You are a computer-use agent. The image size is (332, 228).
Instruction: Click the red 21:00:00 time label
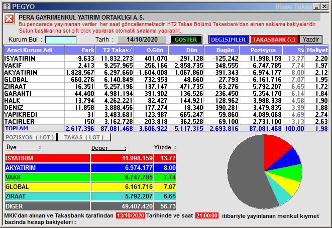207,215
